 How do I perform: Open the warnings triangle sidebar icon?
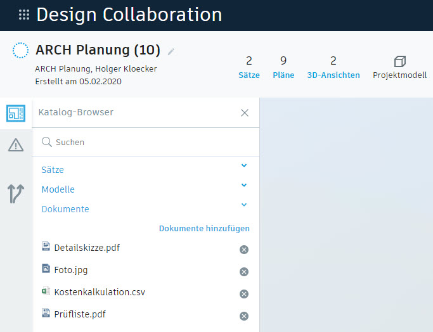(x=16, y=146)
